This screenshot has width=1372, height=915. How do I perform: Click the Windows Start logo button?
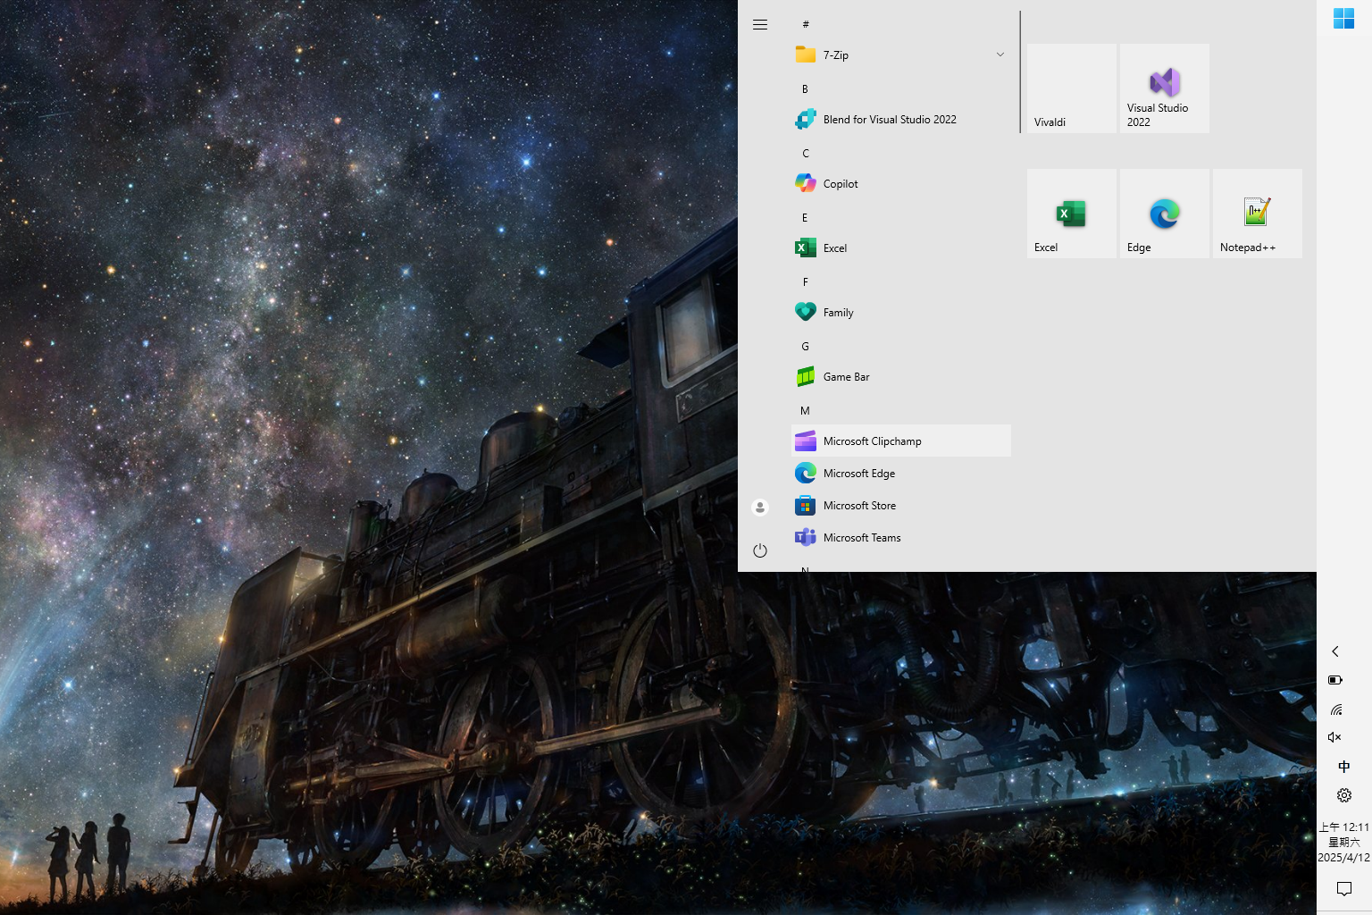[x=1343, y=19]
